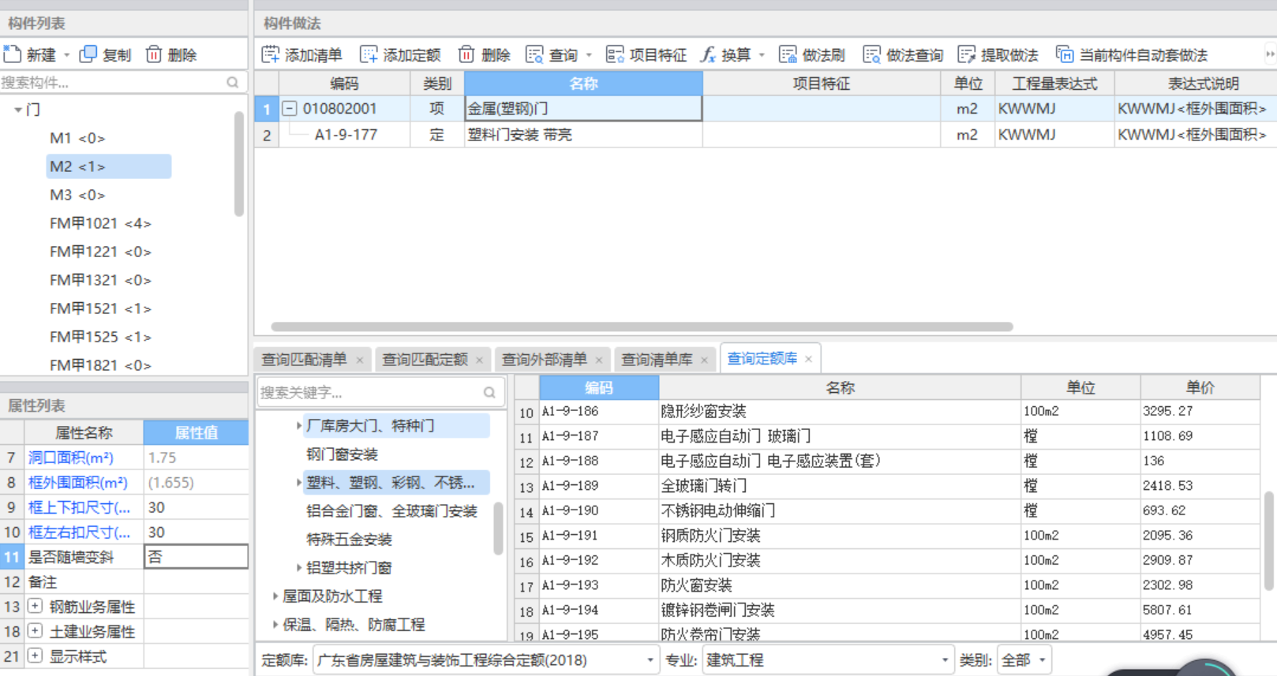Click the horizontal scrollbar under 构件做法 table

(x=642, y=327)
